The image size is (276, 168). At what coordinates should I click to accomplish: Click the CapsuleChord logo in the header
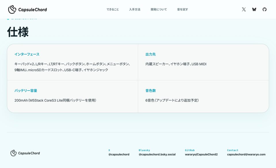click(x=28, y=9)
